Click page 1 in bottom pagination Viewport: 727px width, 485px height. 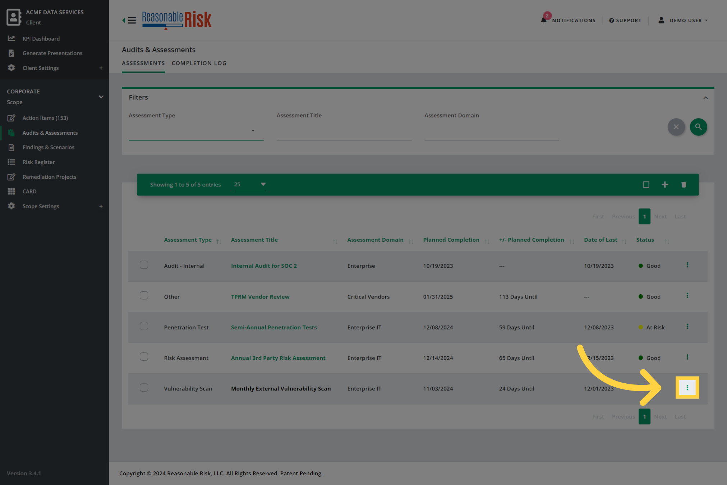pos(644,417)
